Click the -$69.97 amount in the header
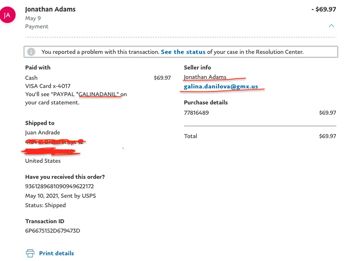This screenshot has height=261, width=349. pyautogui.click(x=324, y=9)
